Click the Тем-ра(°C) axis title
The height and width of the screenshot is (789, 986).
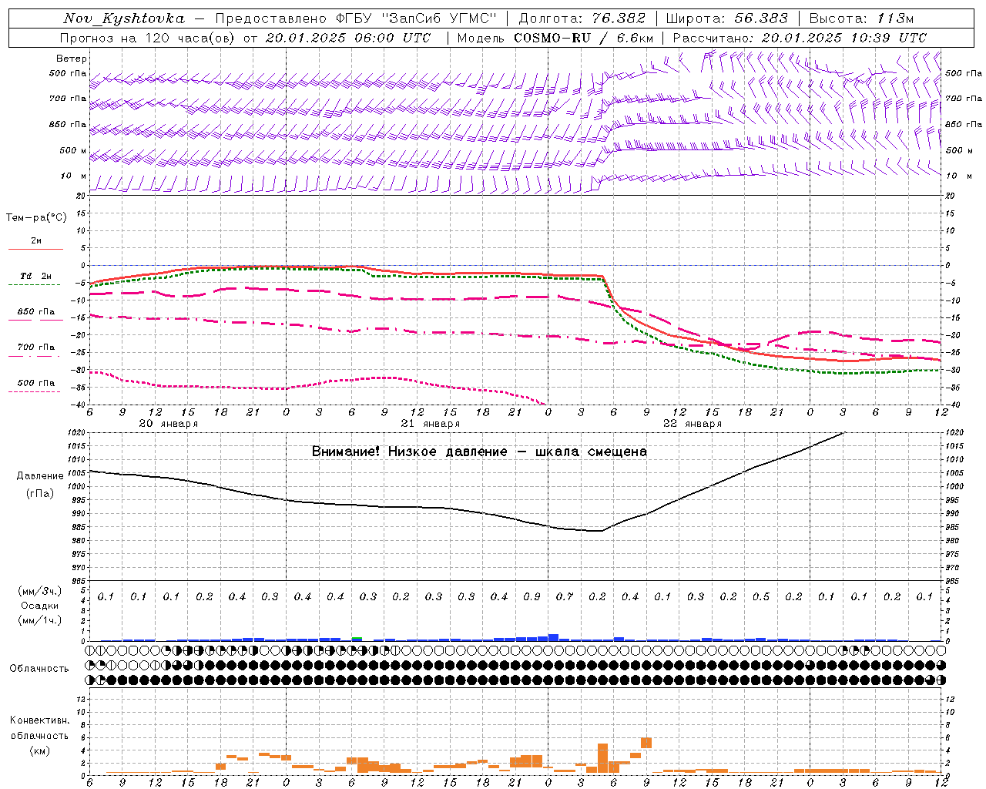pos(36,218)
